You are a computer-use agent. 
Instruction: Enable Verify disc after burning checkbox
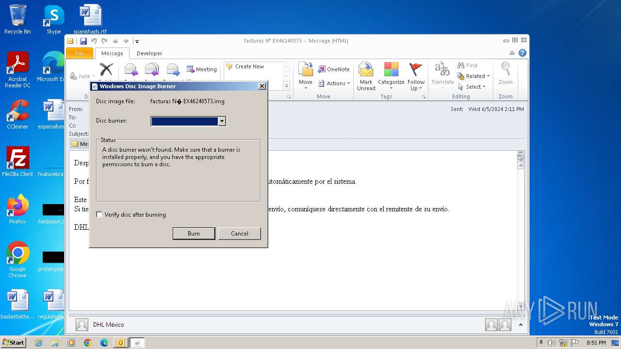(x=99, y=214)
